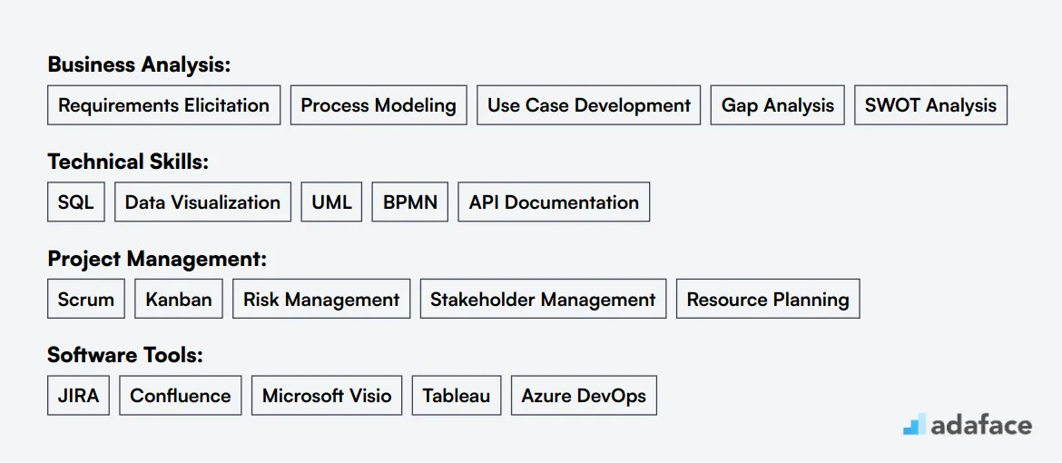This screenshot has height=463, width=1062.
Task: Select the Process Modeling tag
Action: tap(379, 105)
